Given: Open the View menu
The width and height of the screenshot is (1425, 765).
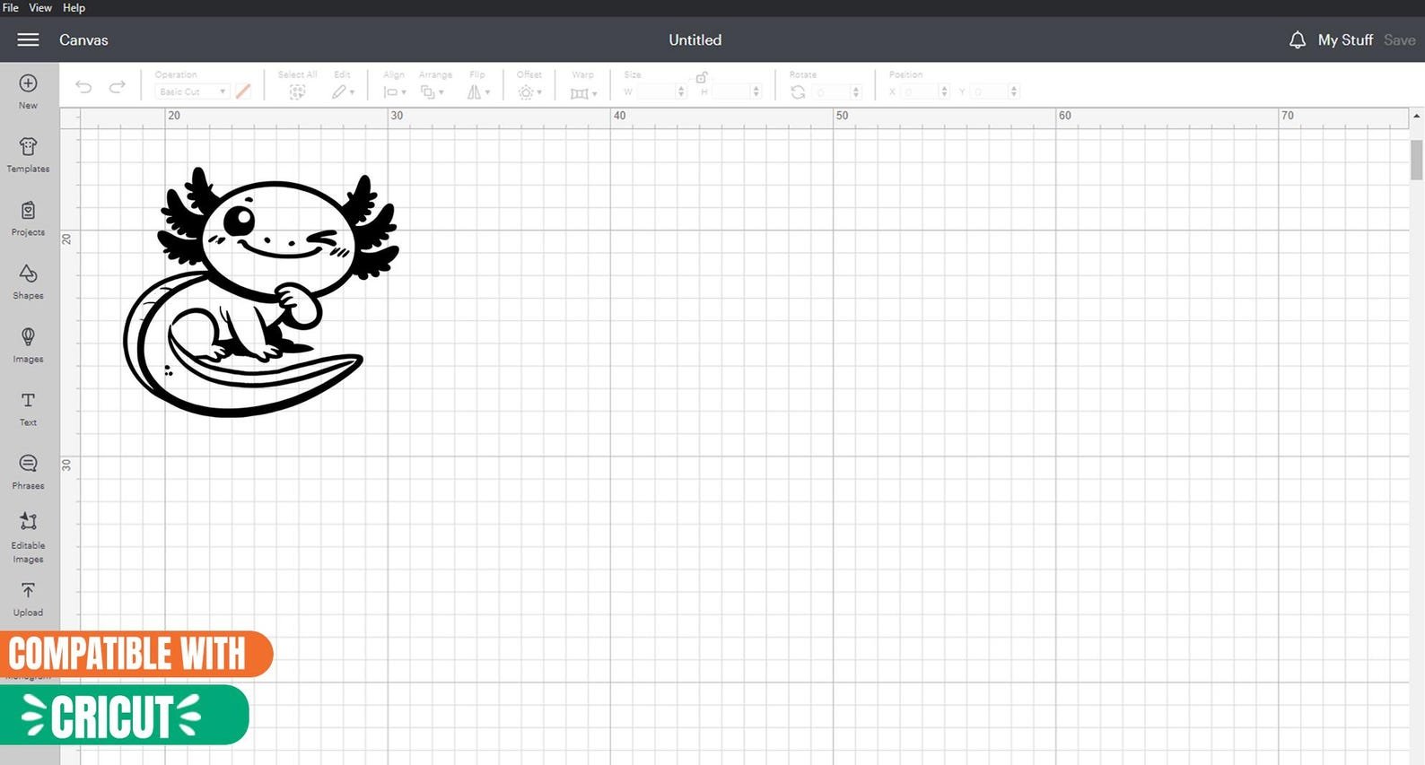Looking at the screenshot, I should point(40,7).
